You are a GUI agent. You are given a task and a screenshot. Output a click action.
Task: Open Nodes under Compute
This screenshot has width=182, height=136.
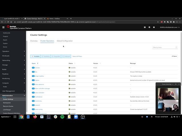click(5, 87)
